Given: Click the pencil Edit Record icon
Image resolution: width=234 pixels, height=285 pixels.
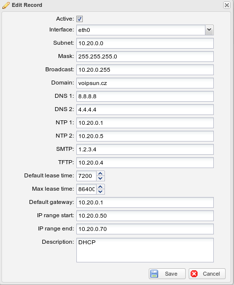Looking at the screenshot, I should (x=6, y=5).
